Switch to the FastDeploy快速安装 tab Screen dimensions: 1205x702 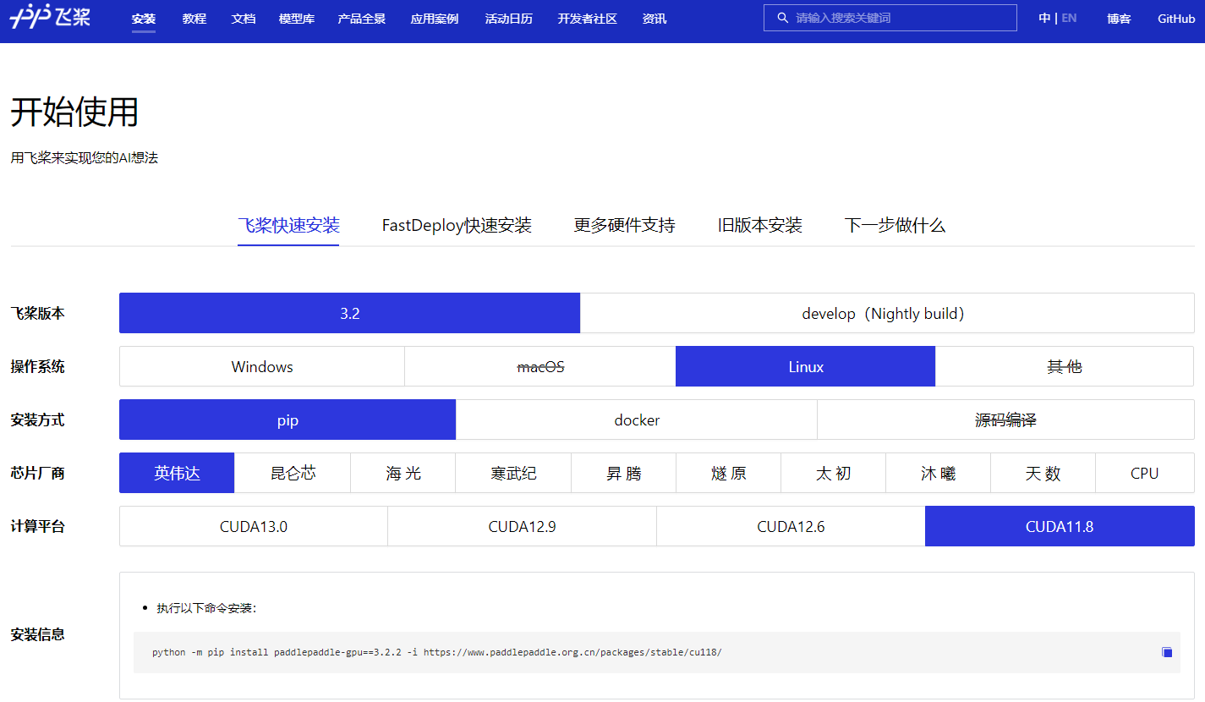(457, 225)
